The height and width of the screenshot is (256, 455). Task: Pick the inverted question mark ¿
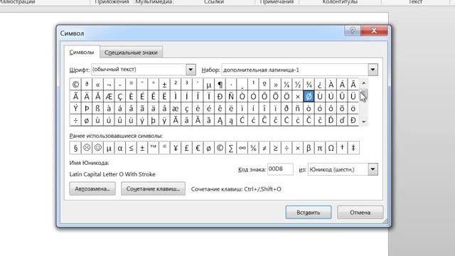320,84
